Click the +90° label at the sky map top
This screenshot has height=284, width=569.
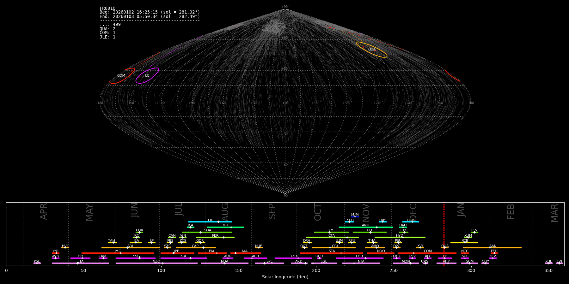pos(285,7)
